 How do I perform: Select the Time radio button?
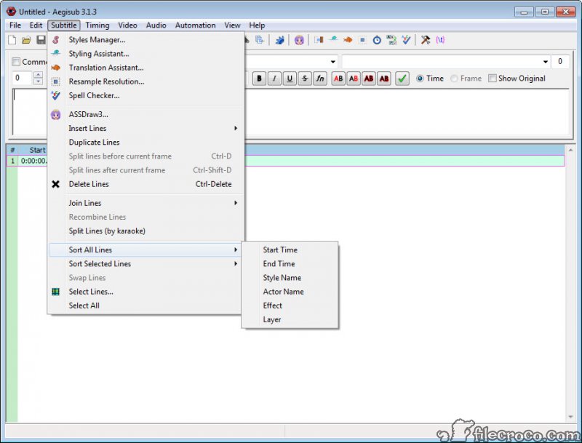(420, 79)
